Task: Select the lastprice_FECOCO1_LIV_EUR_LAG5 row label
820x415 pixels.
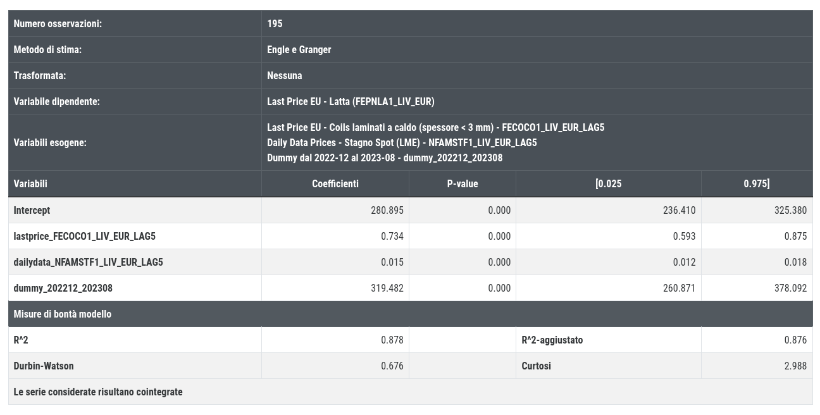Action: pos(84,236)
